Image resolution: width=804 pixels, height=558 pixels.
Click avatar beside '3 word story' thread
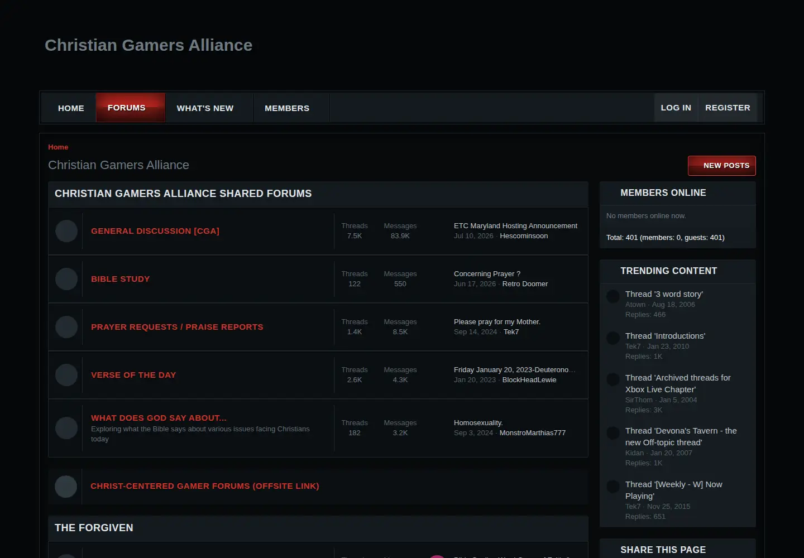click(613, 297)
